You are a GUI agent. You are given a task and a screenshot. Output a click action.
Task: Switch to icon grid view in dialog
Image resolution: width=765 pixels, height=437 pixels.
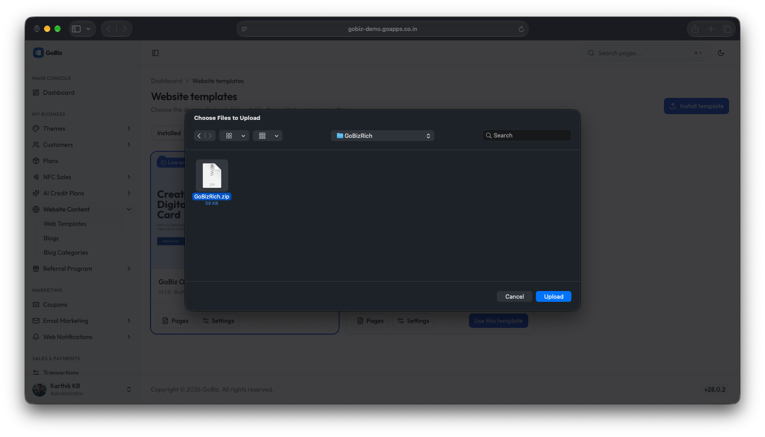pos(229,136)
